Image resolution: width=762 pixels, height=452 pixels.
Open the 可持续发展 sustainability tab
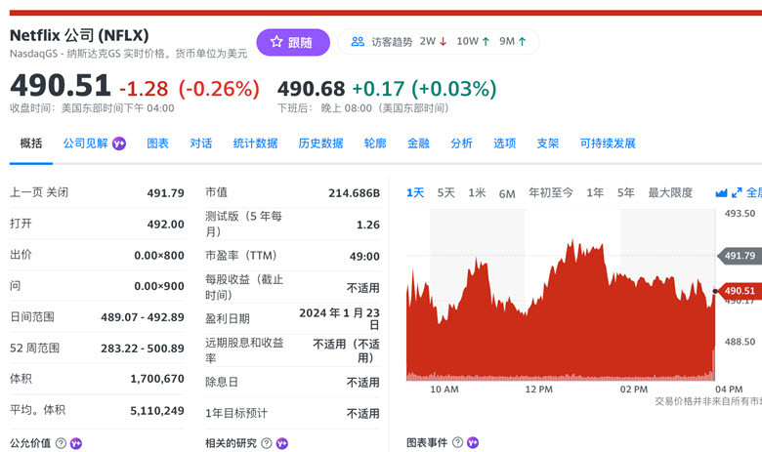(608, 144)
